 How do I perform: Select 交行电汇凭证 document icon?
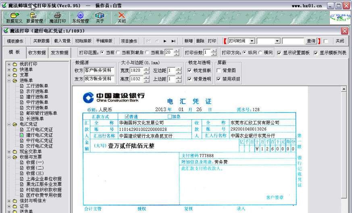(x=22, y=146)
